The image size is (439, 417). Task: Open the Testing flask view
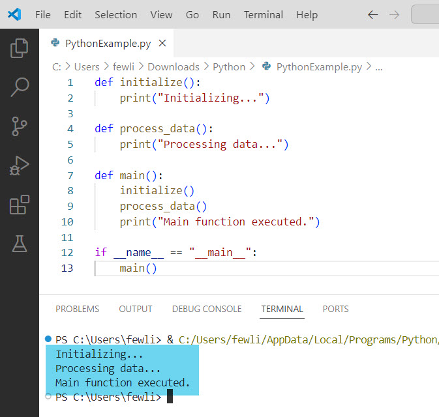(x=20, y=244)
